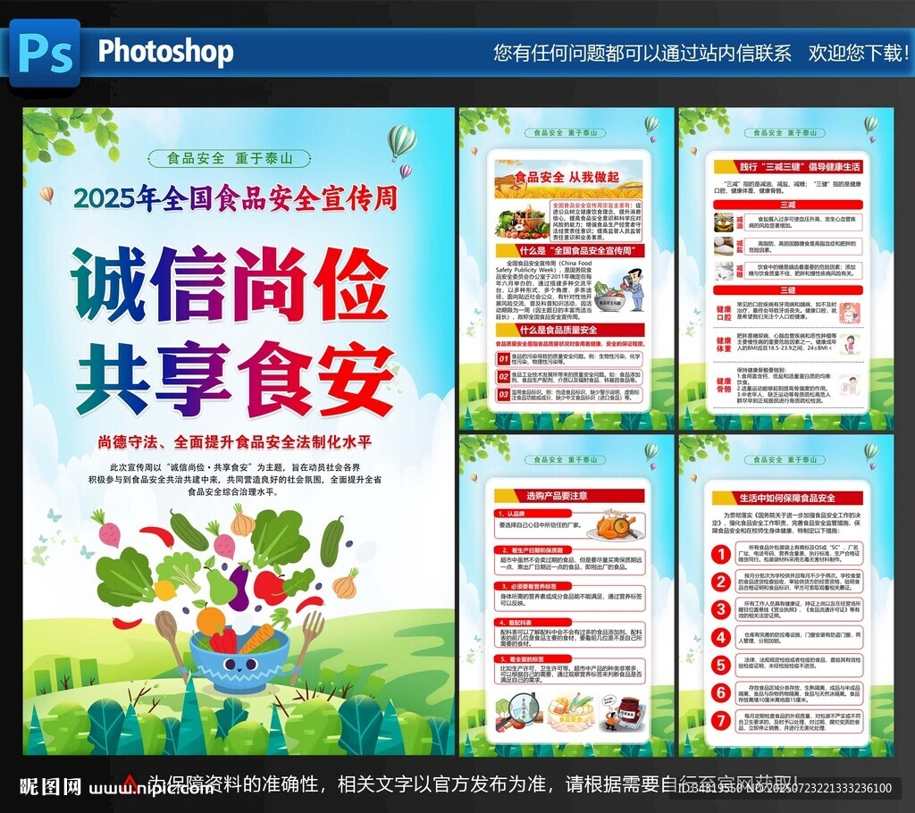
Task: Click the inspector with magnifying glass illustration
Action: click(x=634, y=290)
